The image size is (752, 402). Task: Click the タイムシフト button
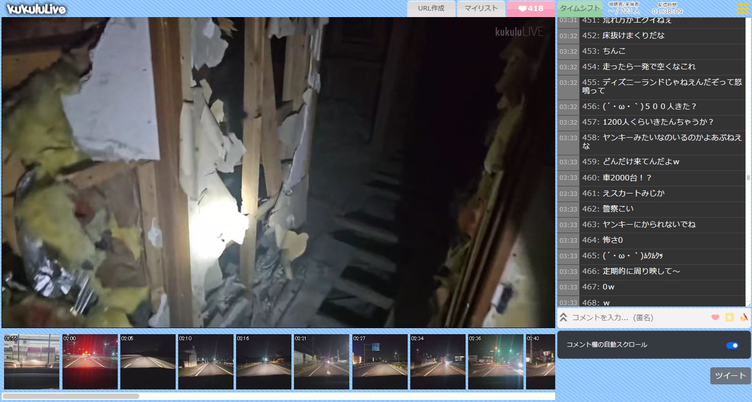pyautogui.click(x=580, y=9)
